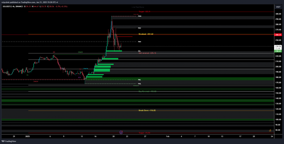Click the PWL level label

(x=139, y=84)
